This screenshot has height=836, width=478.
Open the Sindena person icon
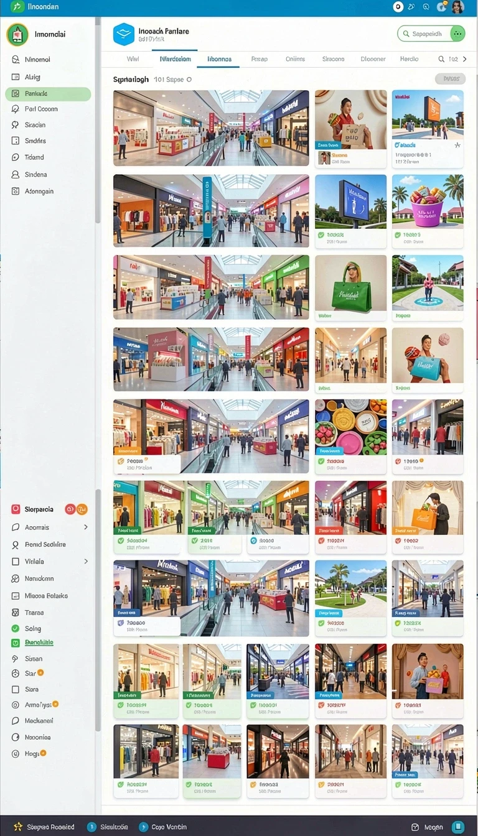pyautogui.click(x=16, y=175)
